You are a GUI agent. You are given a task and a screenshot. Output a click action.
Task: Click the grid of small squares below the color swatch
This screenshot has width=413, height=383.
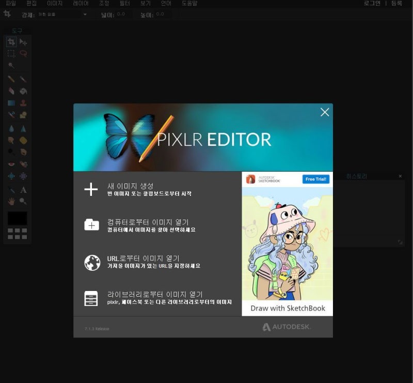[17, 234]
